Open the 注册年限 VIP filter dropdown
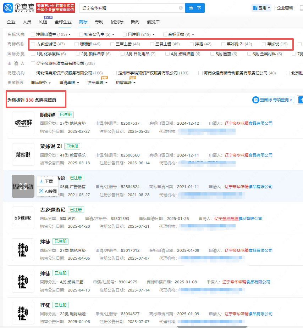Viewport: 303px width, 328px height. [x=97, y=83]
